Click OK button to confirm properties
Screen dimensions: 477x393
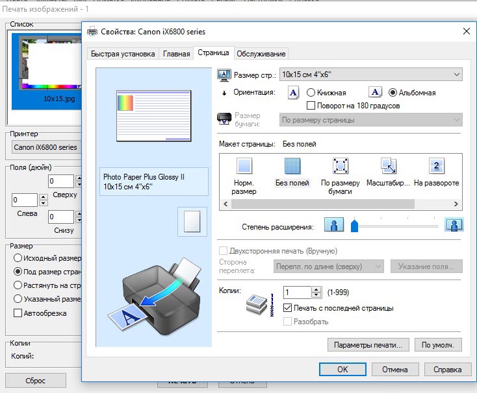(x=342, y=369)
